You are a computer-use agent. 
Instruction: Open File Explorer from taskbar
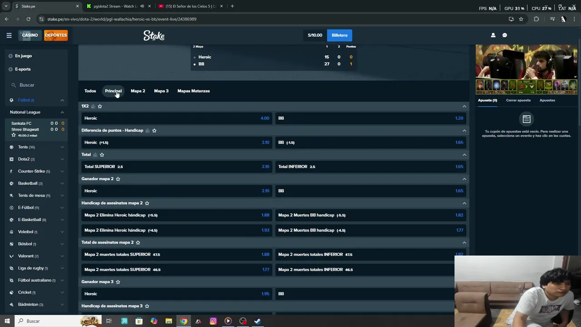[x=168, y=321]
